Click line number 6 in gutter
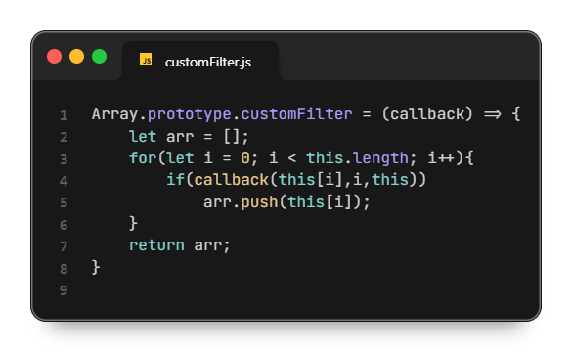The width and height of the screenshot is (572, 352). 64,225
